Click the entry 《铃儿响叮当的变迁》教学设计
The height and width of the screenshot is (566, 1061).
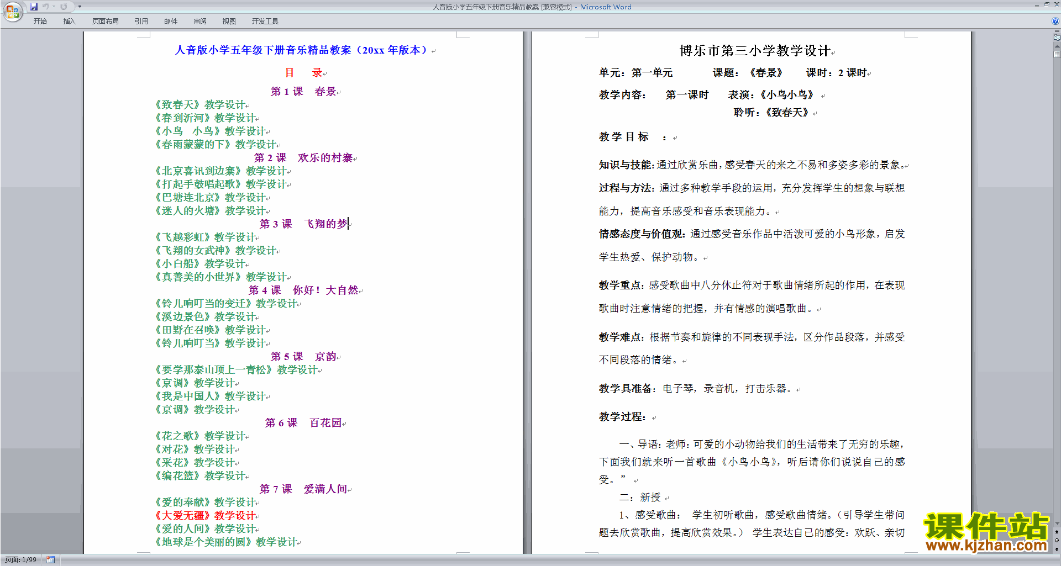[225, 304]
